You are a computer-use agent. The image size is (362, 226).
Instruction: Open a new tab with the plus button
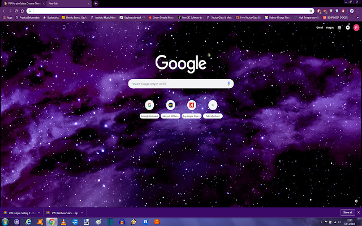pos(96,3)
